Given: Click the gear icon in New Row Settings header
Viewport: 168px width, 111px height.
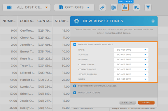Looking at the screenshot, I should 76,21.
